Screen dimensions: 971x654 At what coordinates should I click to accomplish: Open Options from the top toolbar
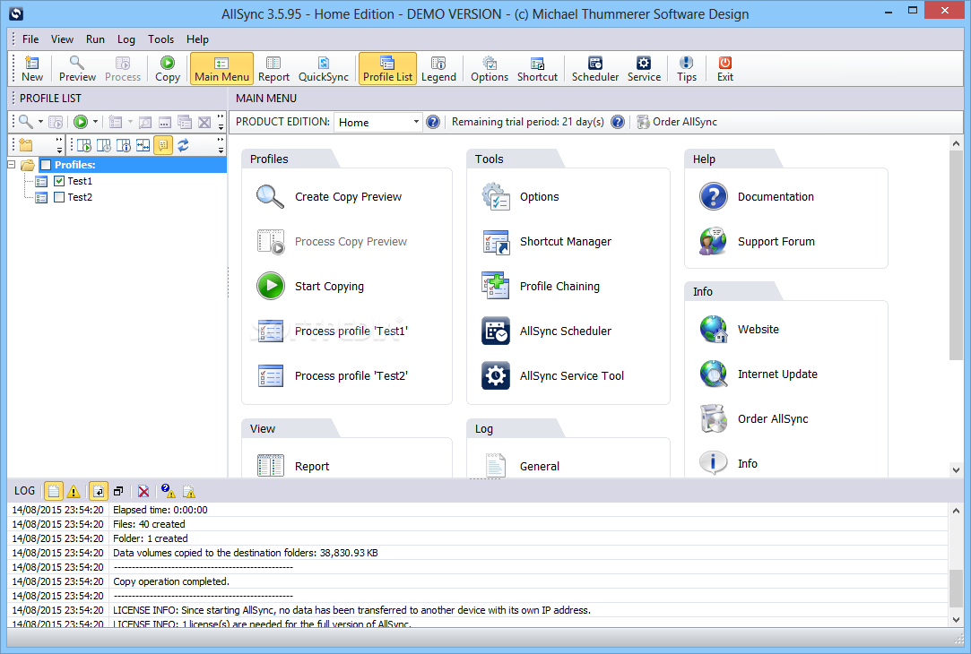click(490, 69)
